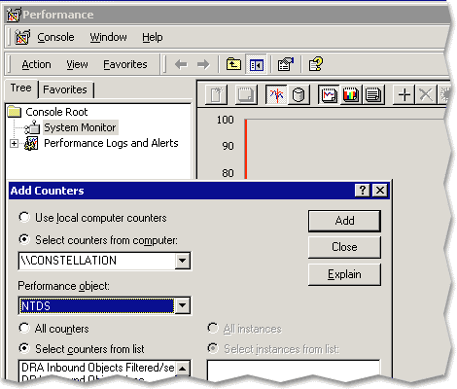Select DRA Inbound Objects Filtered/sec counter
Viewport: 457px width, 389px height.
point(97,368)
